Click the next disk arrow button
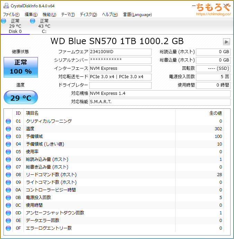The height and width of the screenshot is (239, 234). 226,42
